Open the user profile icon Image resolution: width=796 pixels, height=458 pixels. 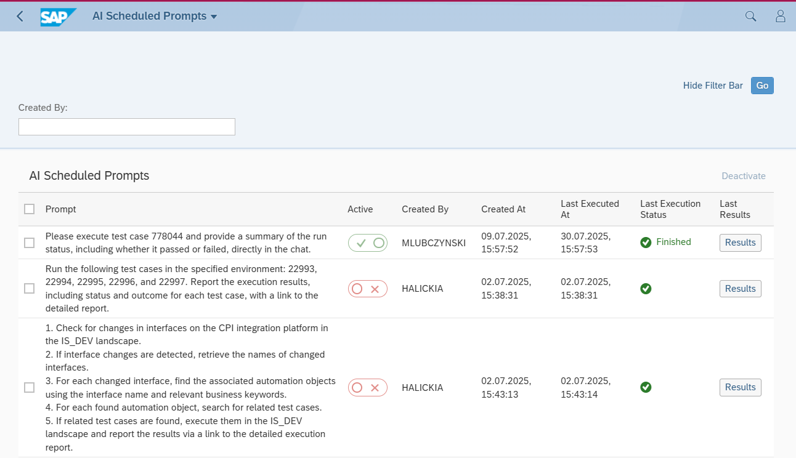click(780, 17)
